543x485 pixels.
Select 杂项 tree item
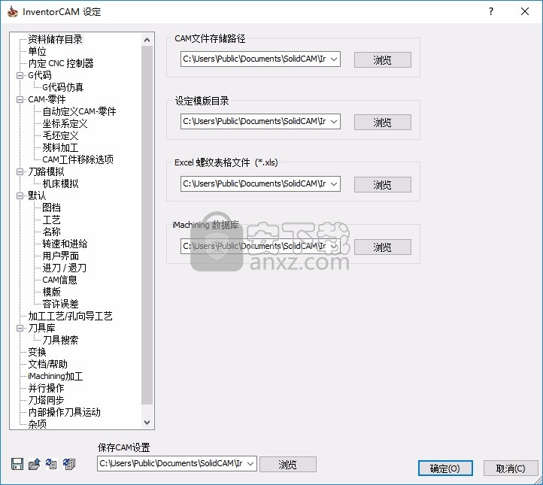pos(37,424)
